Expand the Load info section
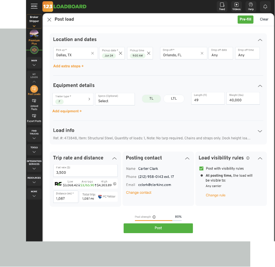 tap(260, 131)
